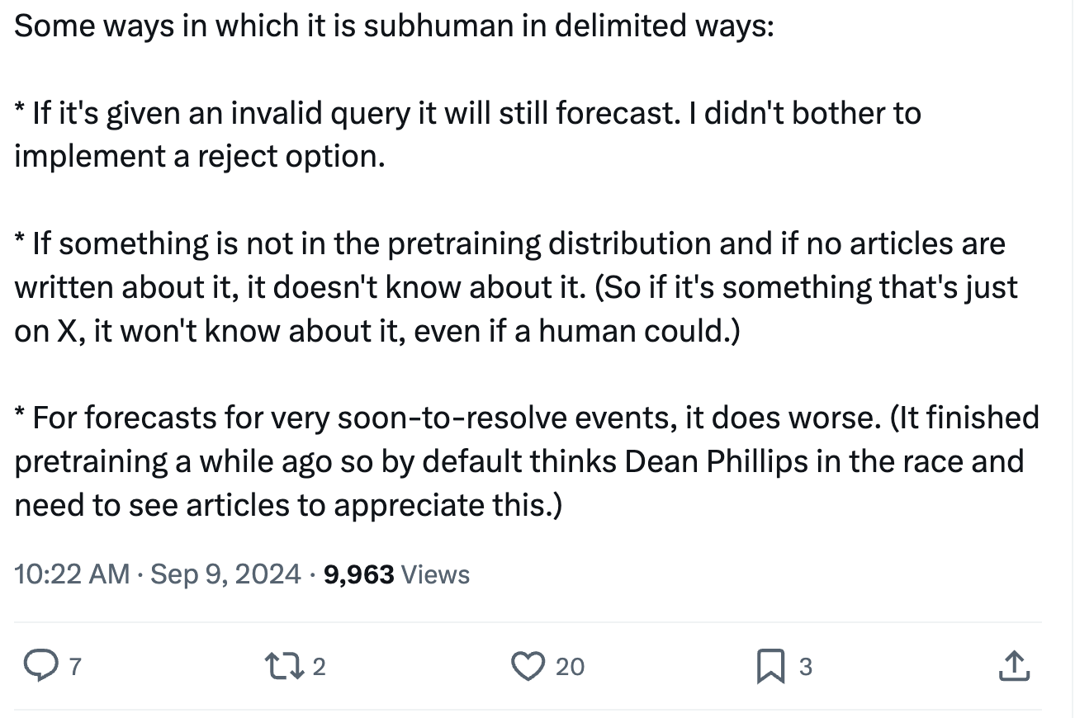Click the soon-to-resolve events bullet paragraph
This screenshot has height=718, width=1075.
click(527, 461)
